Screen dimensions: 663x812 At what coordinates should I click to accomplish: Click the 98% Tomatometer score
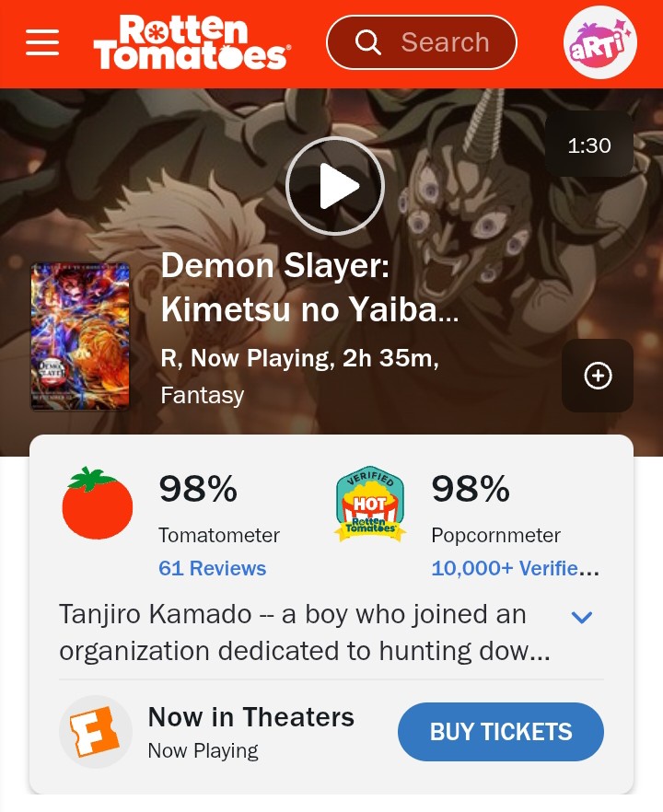pos(198,489)
